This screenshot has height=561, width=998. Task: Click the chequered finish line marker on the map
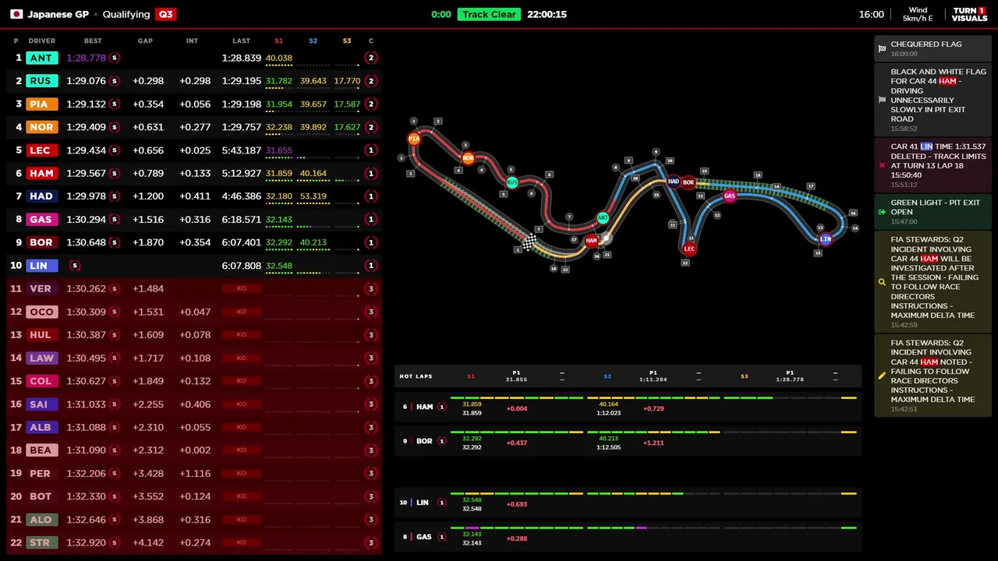(529, 242)
